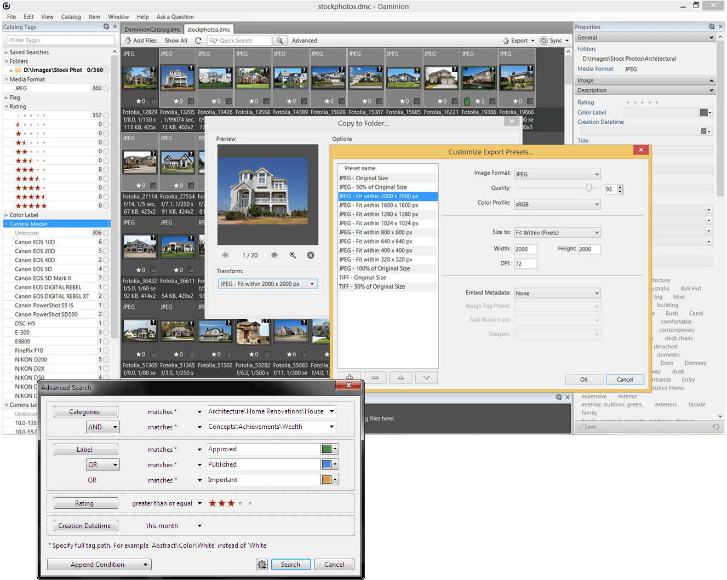
Task: Switch to the DaminionCatalog.dmc tab
Action: [x=152, y=28]
